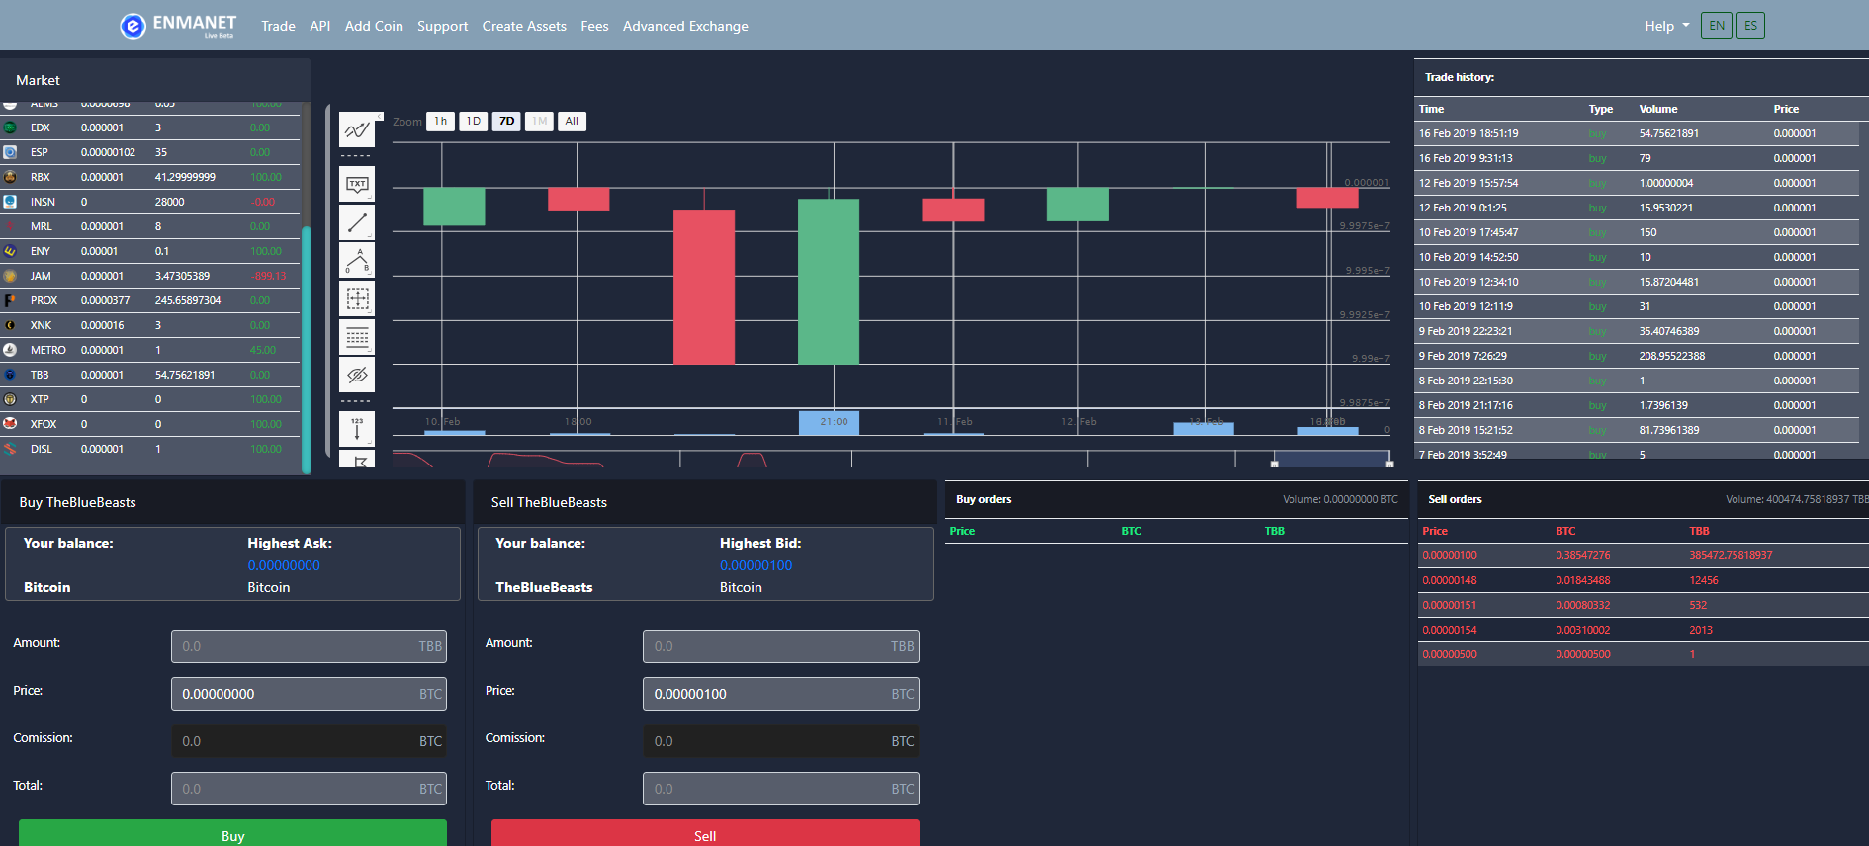Click the Trade history Volume column header

coord(1658,109)
